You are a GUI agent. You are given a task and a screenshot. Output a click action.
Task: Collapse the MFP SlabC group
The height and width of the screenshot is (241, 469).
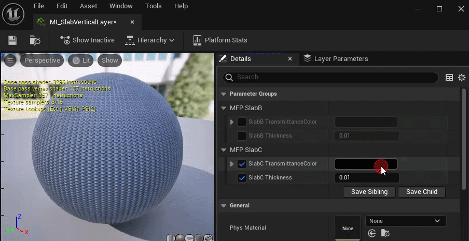coord(224,150)
